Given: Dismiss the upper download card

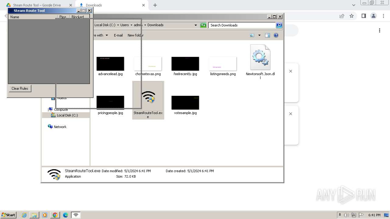Looking at the screenshot, I should (x=291, y=71).
